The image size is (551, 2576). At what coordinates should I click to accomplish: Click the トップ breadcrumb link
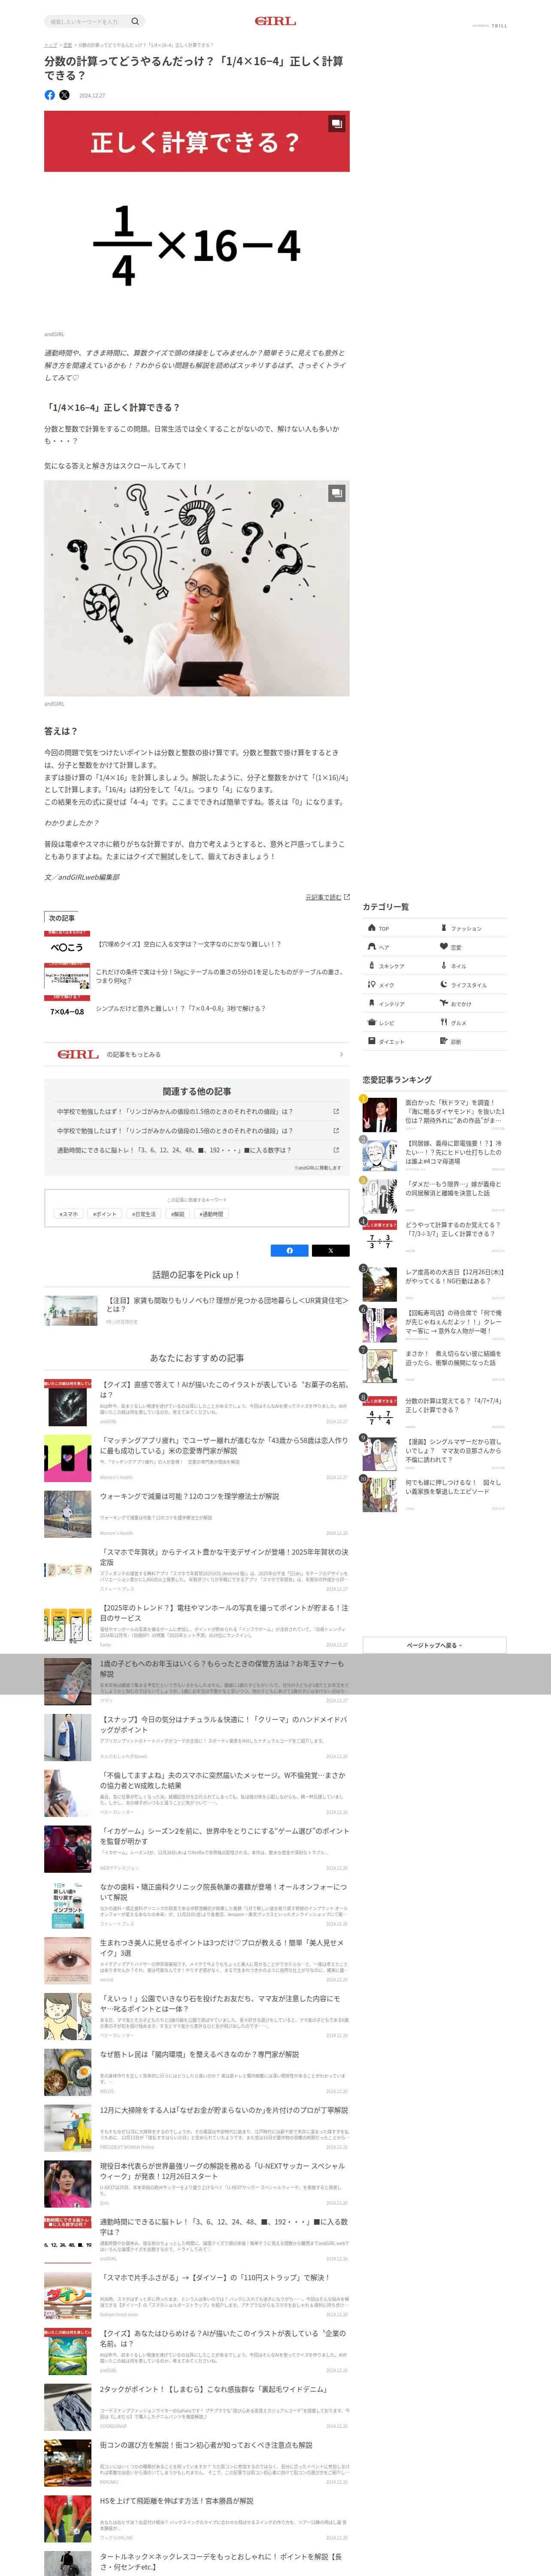(x=50, y=45)
